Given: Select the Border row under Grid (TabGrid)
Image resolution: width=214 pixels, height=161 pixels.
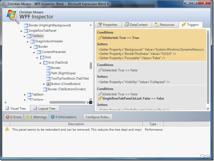Looking at the screenshot, I should tap(54, 68).
